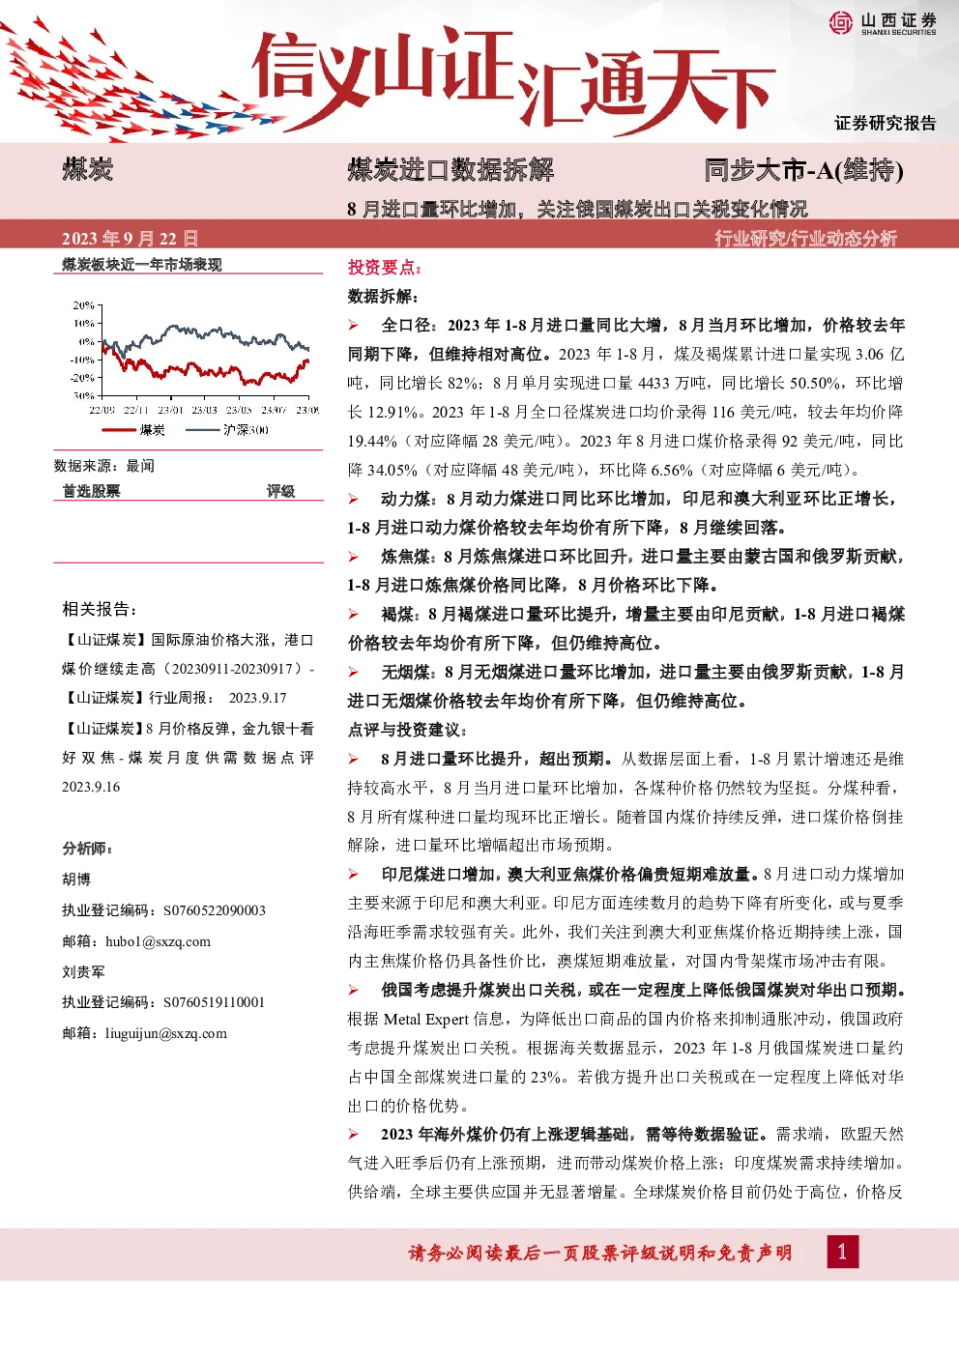Click license code S0760522090003

coord(215,910)
